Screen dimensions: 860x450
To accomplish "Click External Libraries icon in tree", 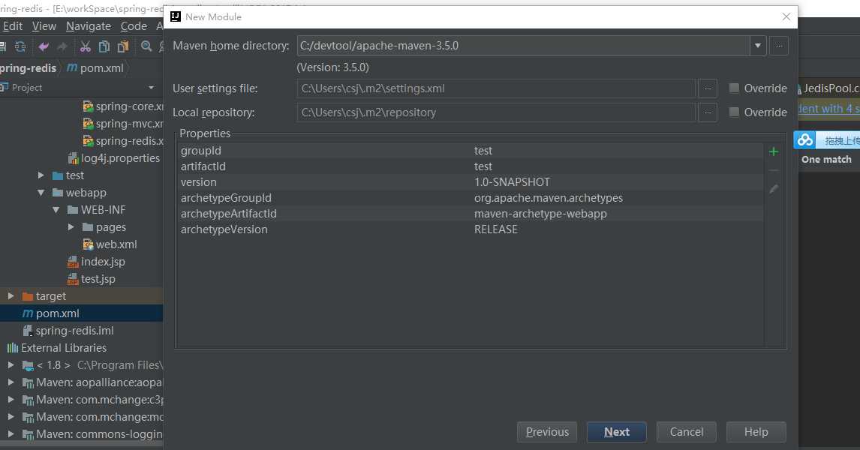I will [12, 347].
